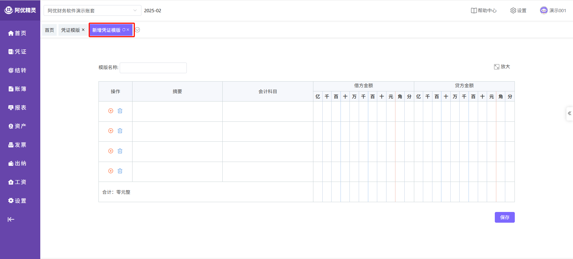Screen dimensions: 573x259
Task: Open the account set dropdown 阿优财务软件演示账套
Action: point(93,11)
